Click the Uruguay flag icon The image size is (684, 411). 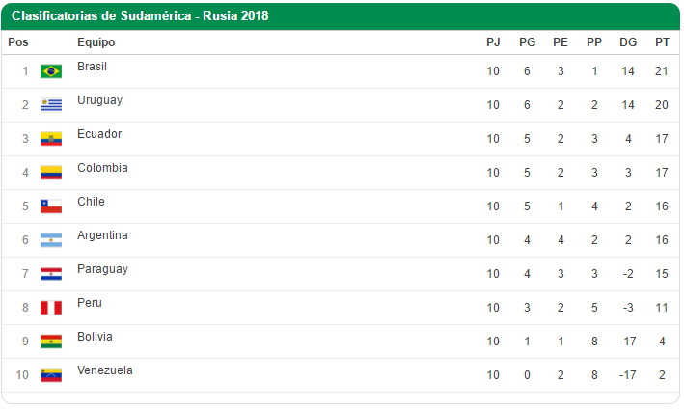click(51, 105)
